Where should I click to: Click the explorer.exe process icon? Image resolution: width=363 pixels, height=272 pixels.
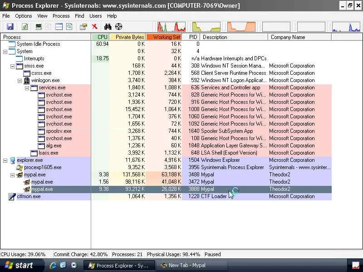(x=13, y=160)
